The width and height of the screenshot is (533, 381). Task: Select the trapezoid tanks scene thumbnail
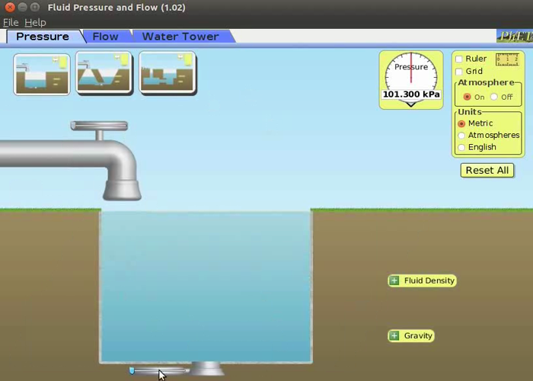(x=104, y=74)
